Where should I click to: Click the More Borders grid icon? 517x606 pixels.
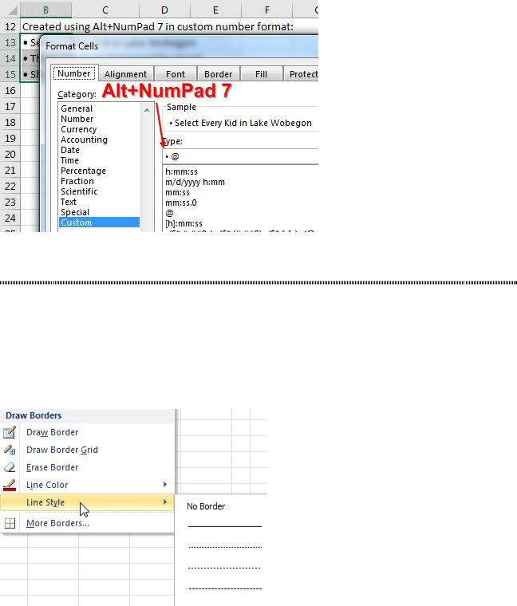[10, 523]
